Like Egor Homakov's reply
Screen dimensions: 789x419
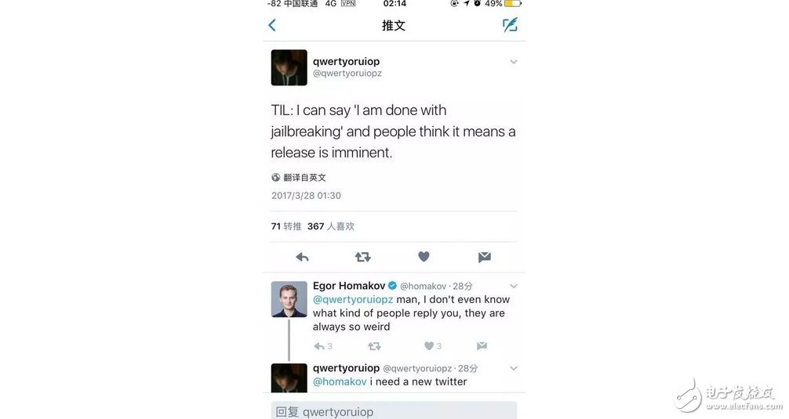click(429, 346)
